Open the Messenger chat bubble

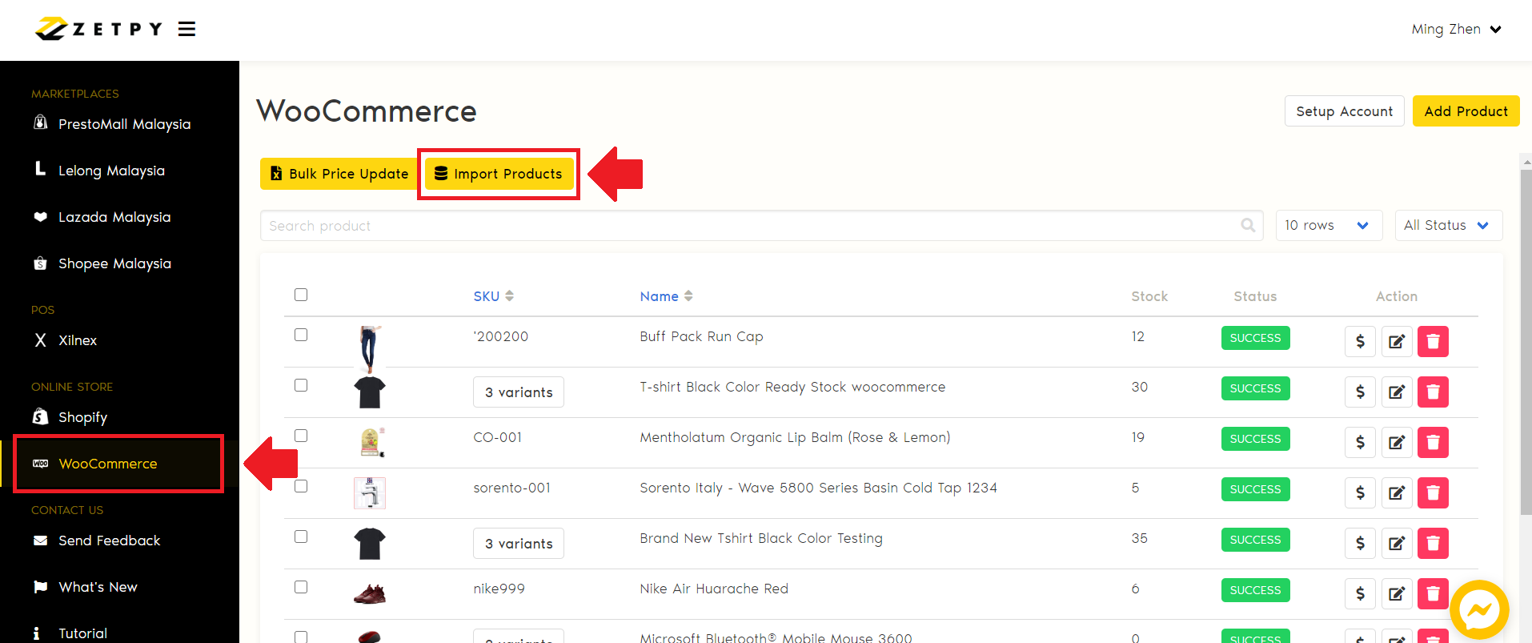pos(1478,610)
